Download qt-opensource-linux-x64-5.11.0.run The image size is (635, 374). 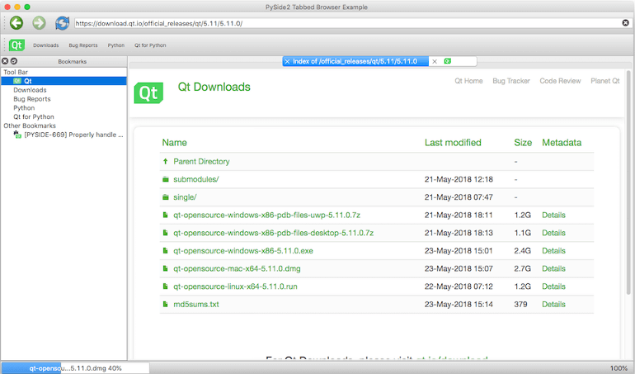pos(235,286)
